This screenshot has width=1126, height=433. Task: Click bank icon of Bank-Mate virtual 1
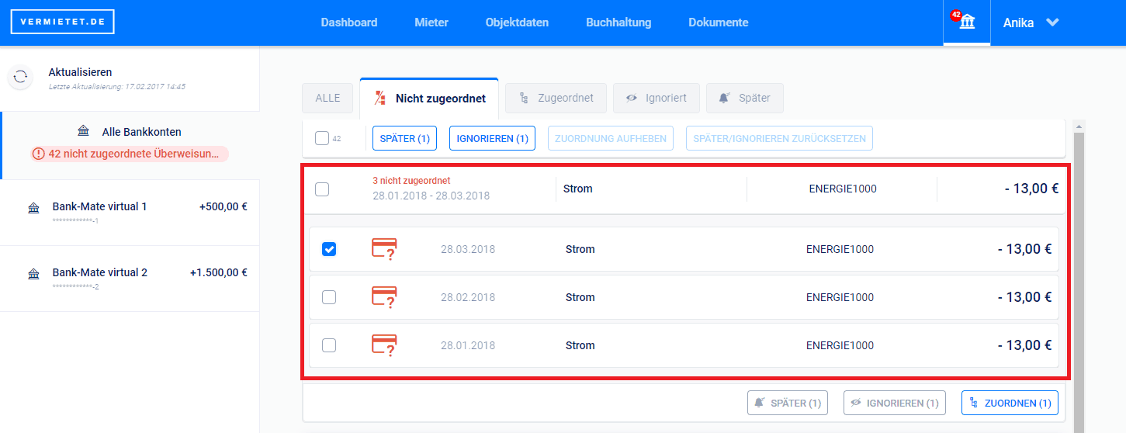point(33,208)
